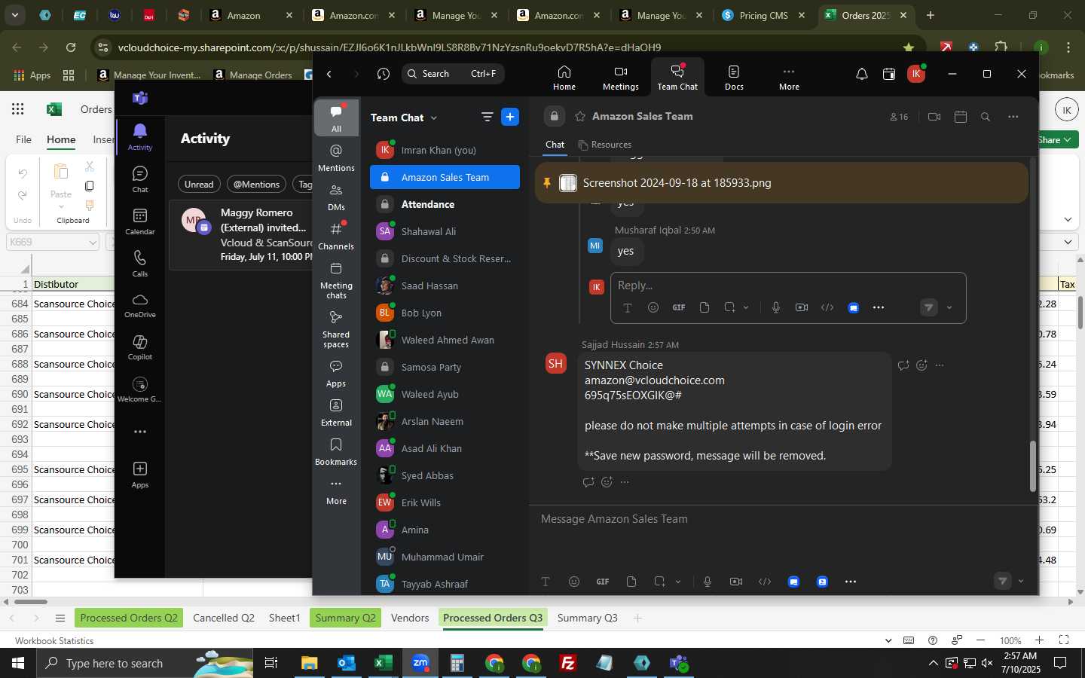Open pinned Screenshot 2024-09-18 file
Viewport: 1085px width, 678px height.
click(x=677, y=183)
